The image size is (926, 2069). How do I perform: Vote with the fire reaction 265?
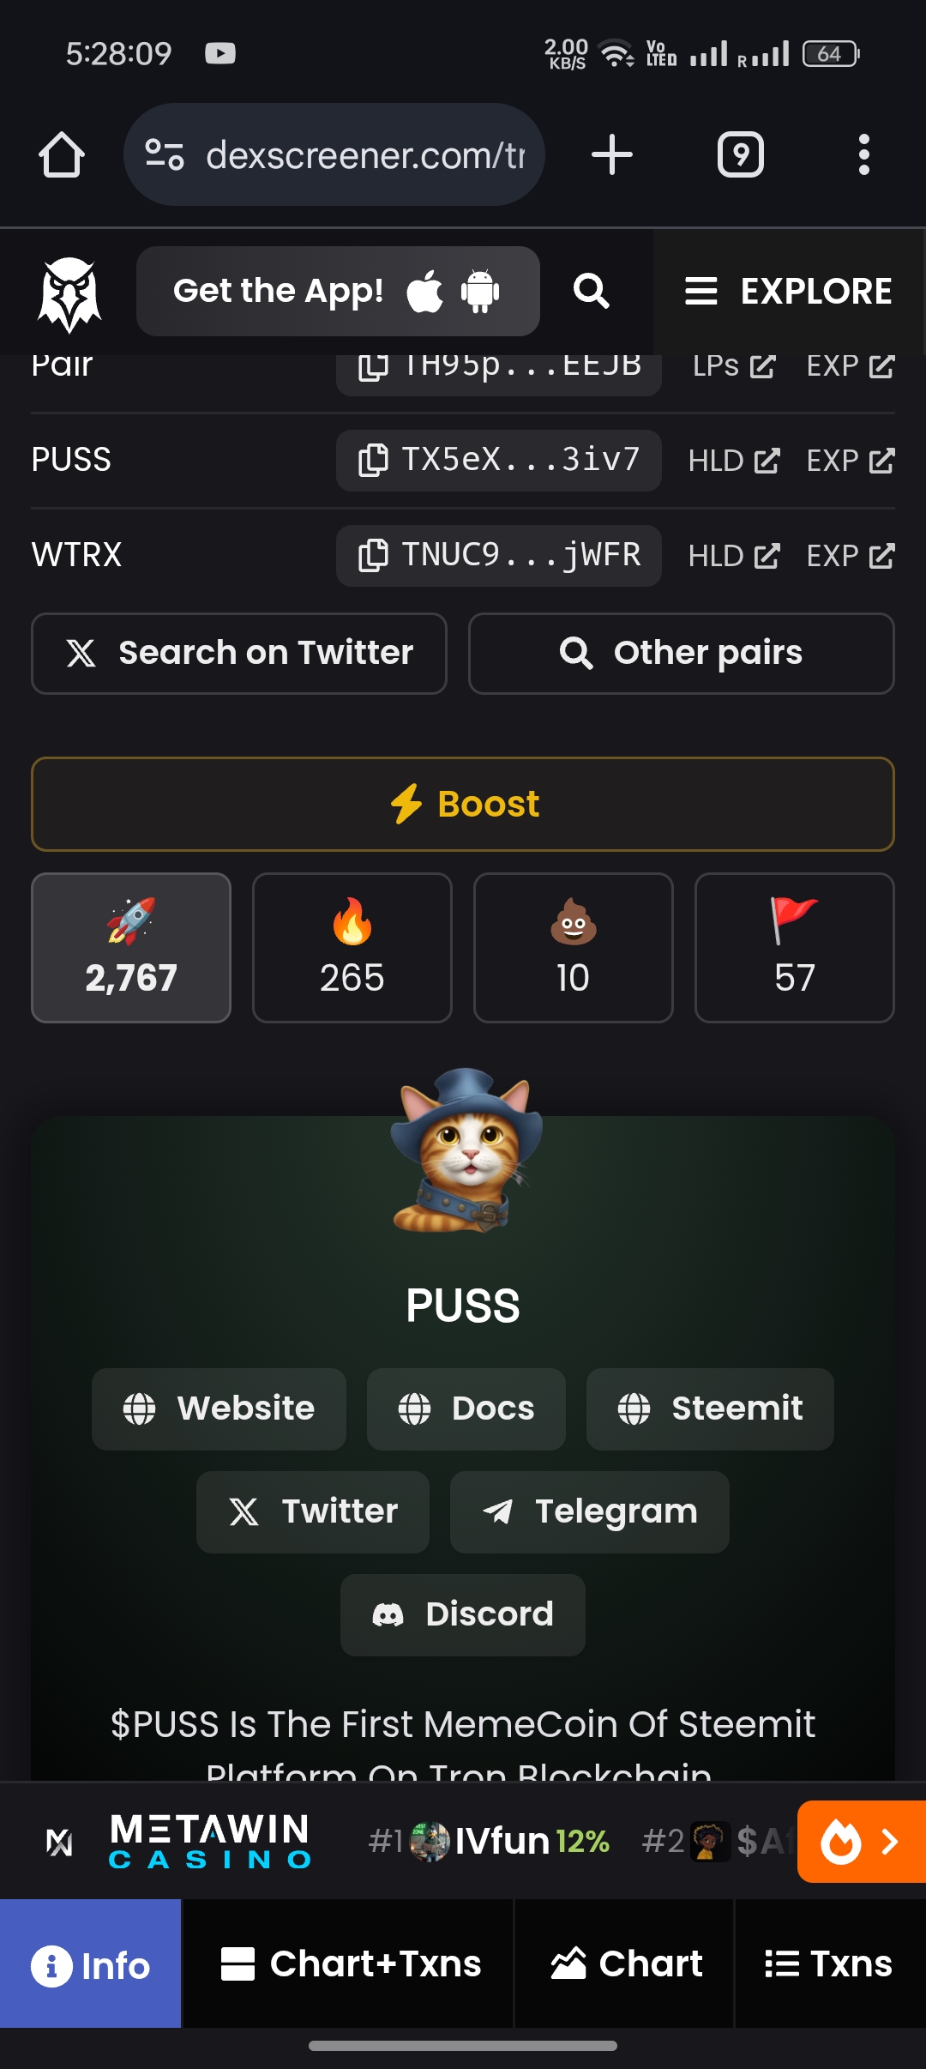352,948
